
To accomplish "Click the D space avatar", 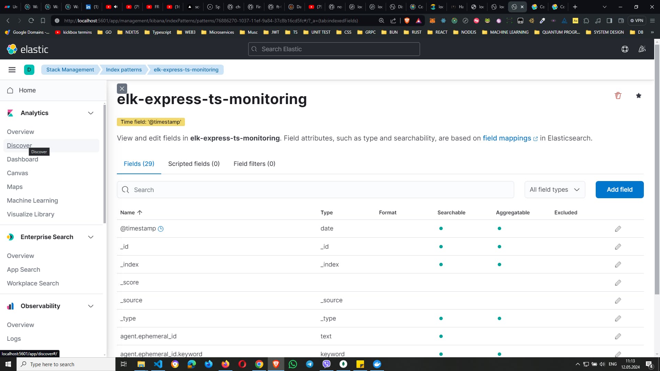I will [x=29, y=70].
